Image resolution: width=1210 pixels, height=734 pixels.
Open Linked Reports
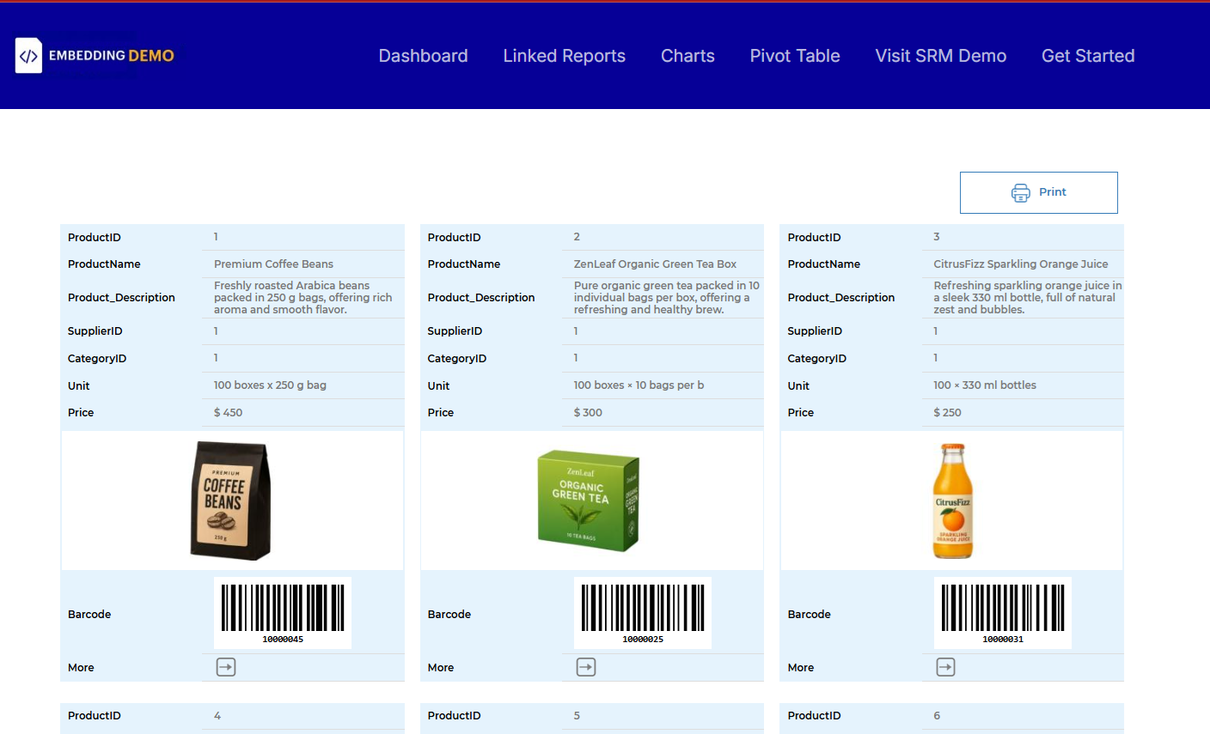(x=564, y=55)
